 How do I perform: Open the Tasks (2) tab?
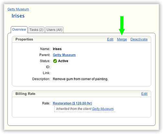[36, 30]
